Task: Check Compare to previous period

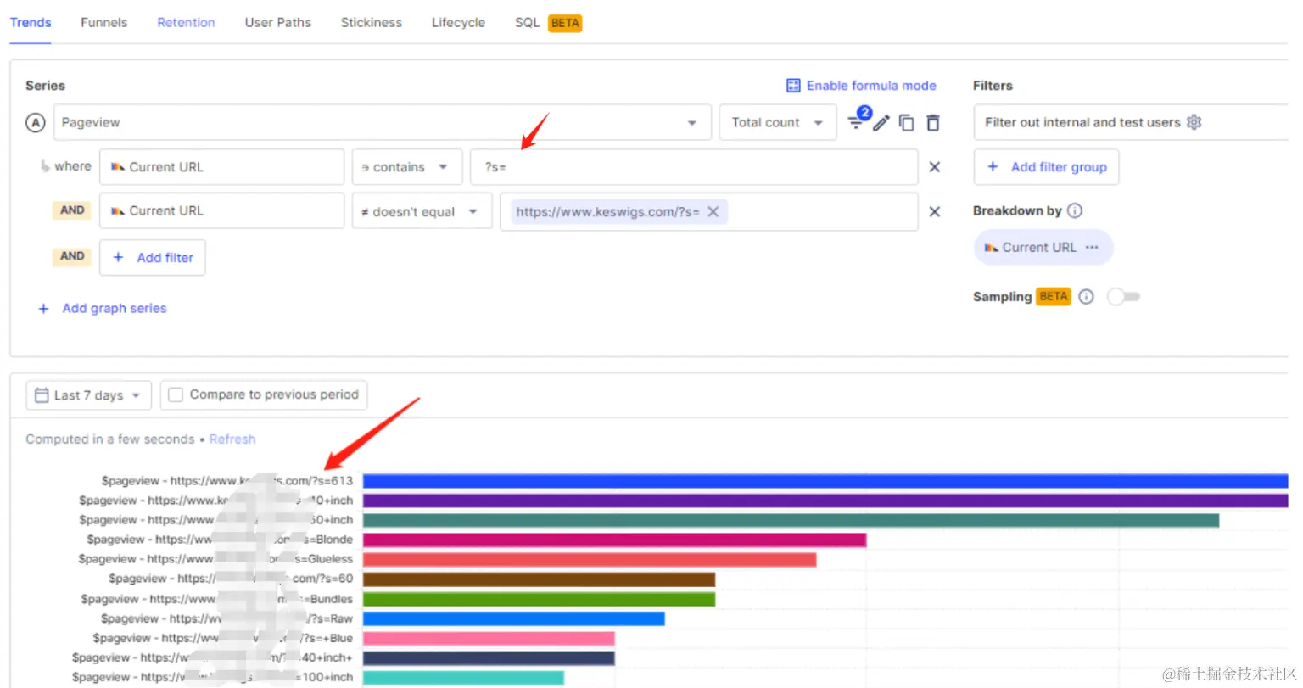Action: click(176, 394)
